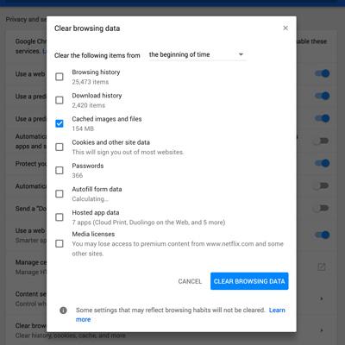This screenshot has width=345, height=345.
Task: Click the external link icon in background settings
Action: pos(322,267)
